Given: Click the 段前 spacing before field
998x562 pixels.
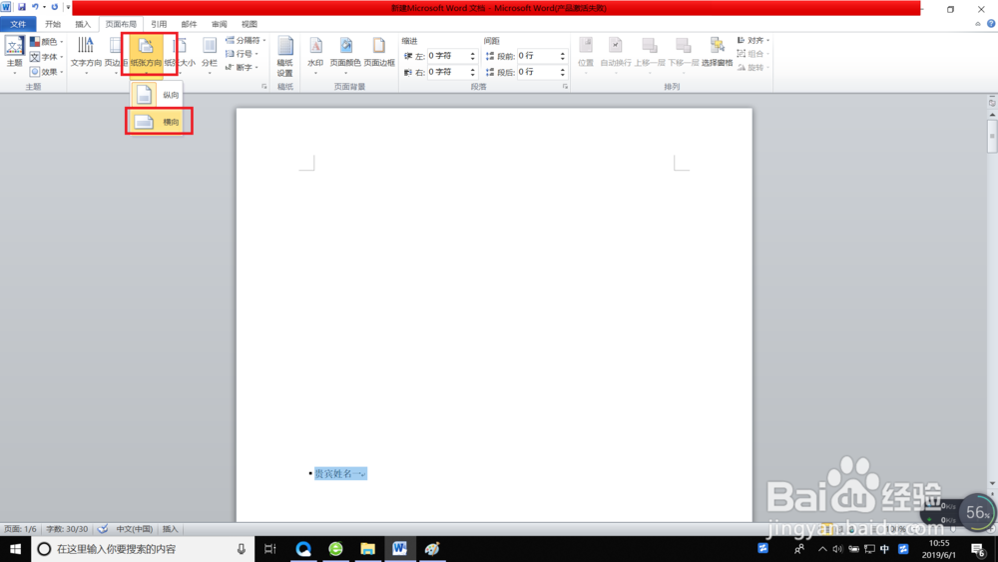Looking at the screenshot, I should pyautogui.click(x=538, y=56).
